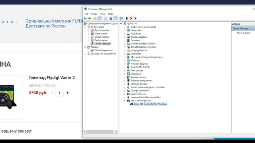The width and height of the screenshot is (255, 143).
Task: Click the Keyboards device icon
Action: (x=128, y=54)
